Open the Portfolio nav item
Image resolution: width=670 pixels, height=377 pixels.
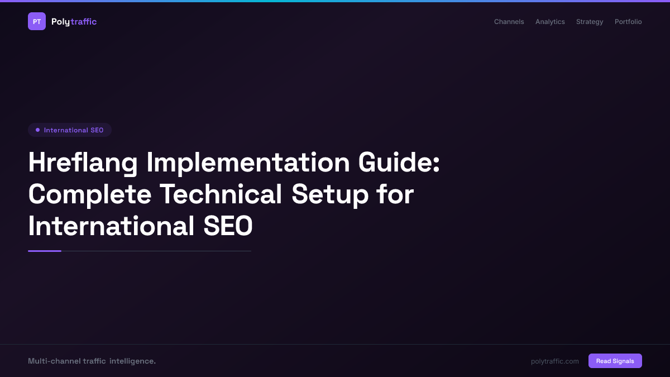pyautogui.click(x=628, y=22)
